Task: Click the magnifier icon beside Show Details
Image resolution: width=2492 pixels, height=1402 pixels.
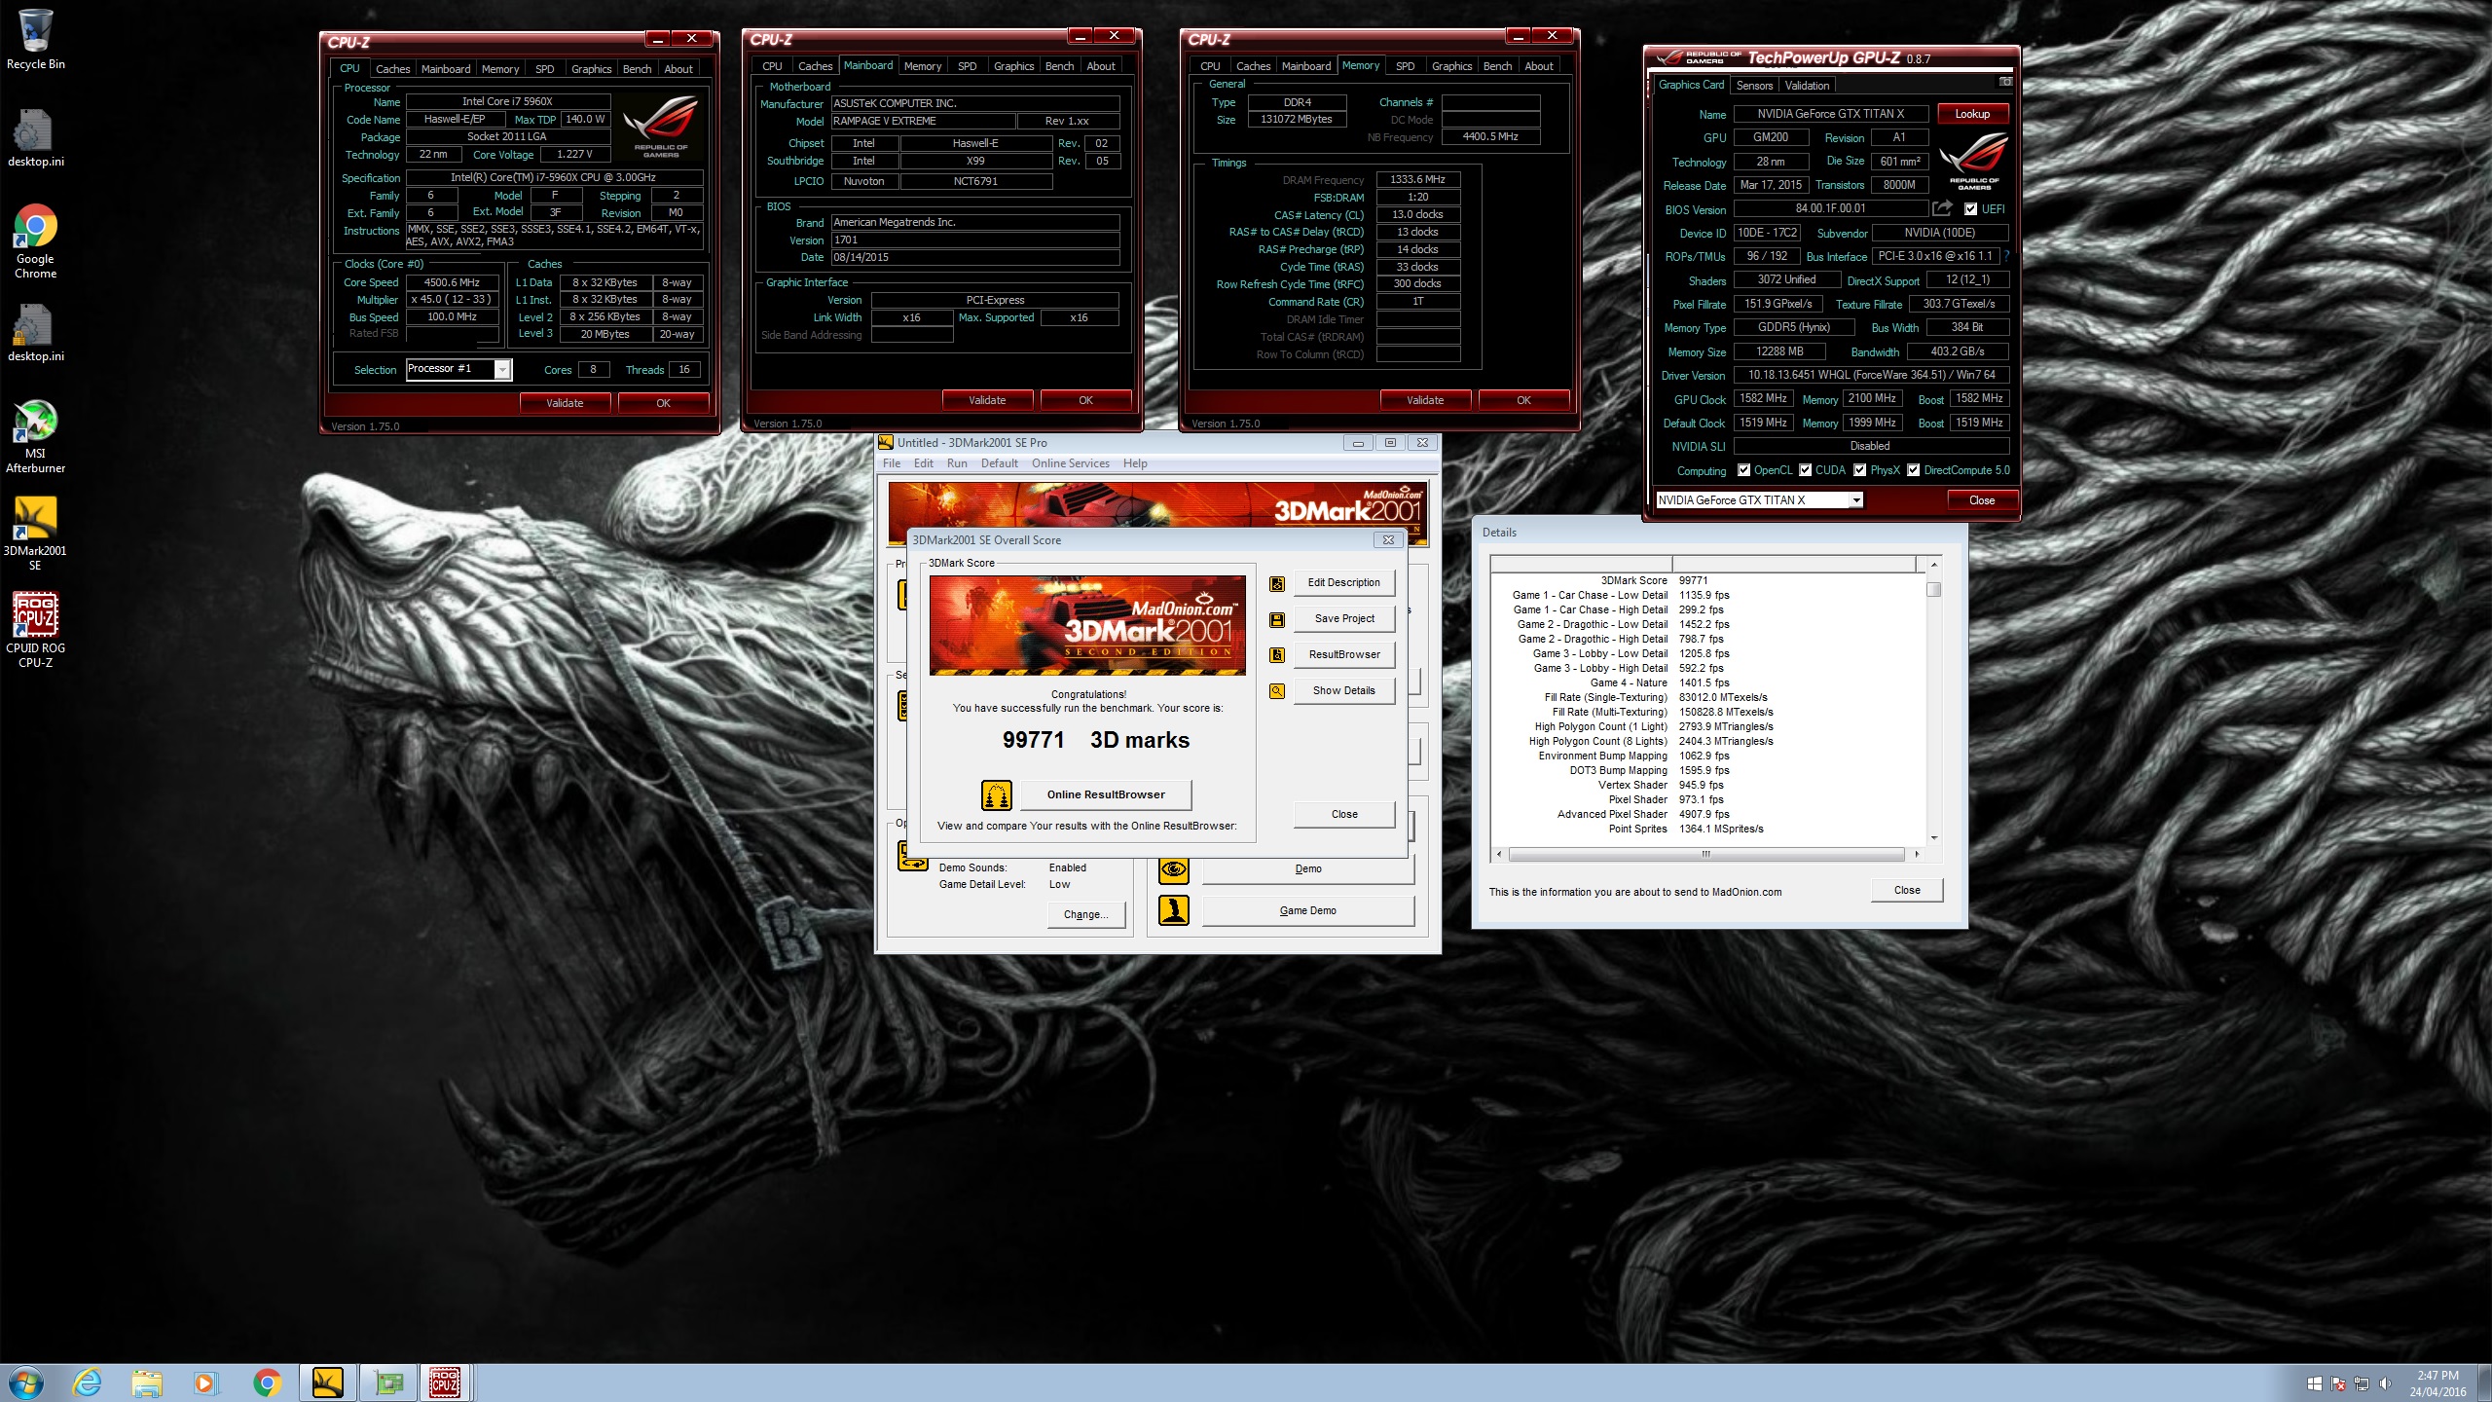Action: pyautogui.click(x=1277, y=691)
